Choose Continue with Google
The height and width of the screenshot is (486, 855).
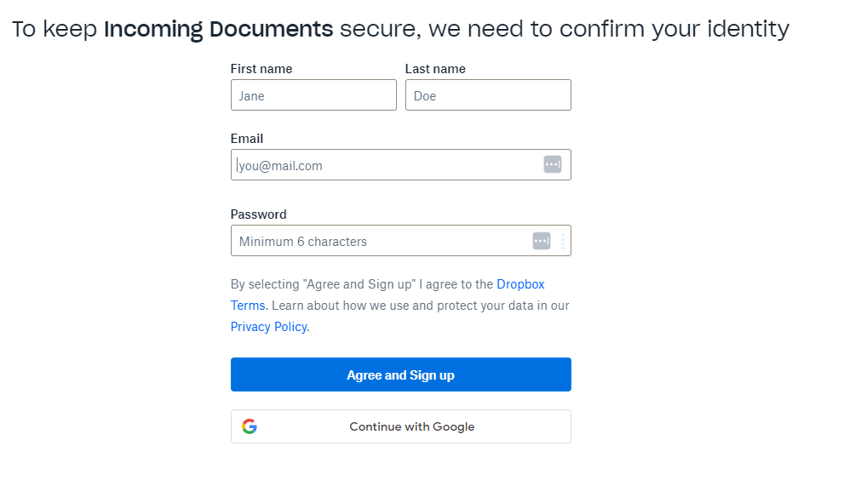click(411, 426)
